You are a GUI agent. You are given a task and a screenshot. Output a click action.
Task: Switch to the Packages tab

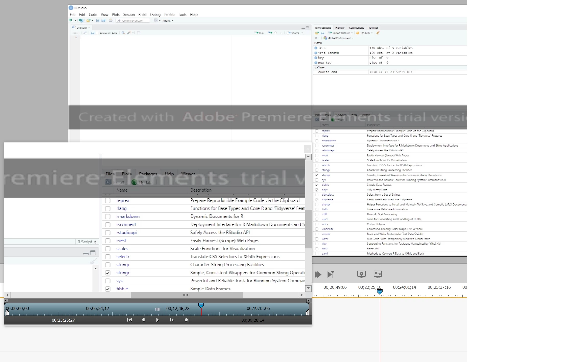[x=148, y=174]
